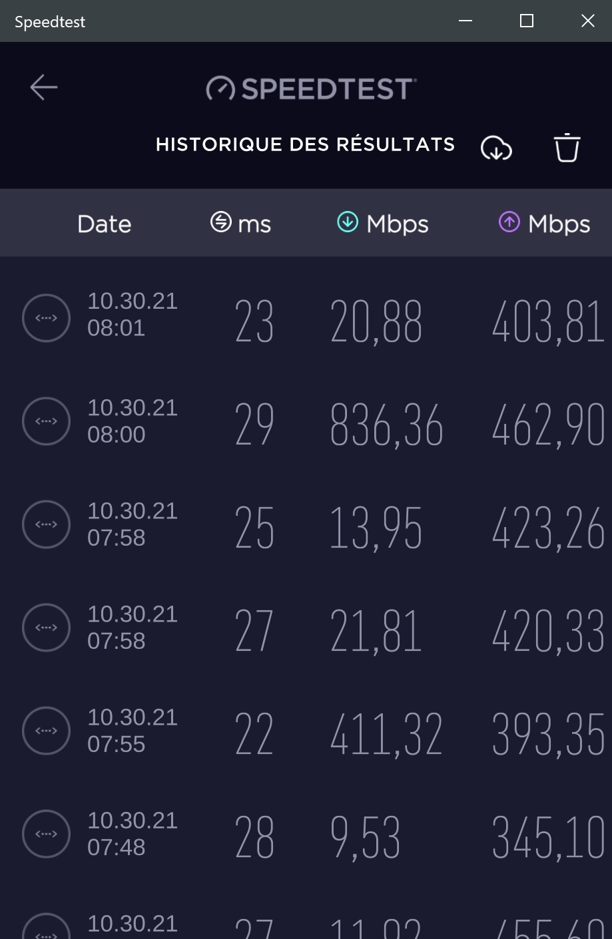The image size is (612, 939).
Task: Select the result with 13,95 Mbps download
Action: pos(306,524)
